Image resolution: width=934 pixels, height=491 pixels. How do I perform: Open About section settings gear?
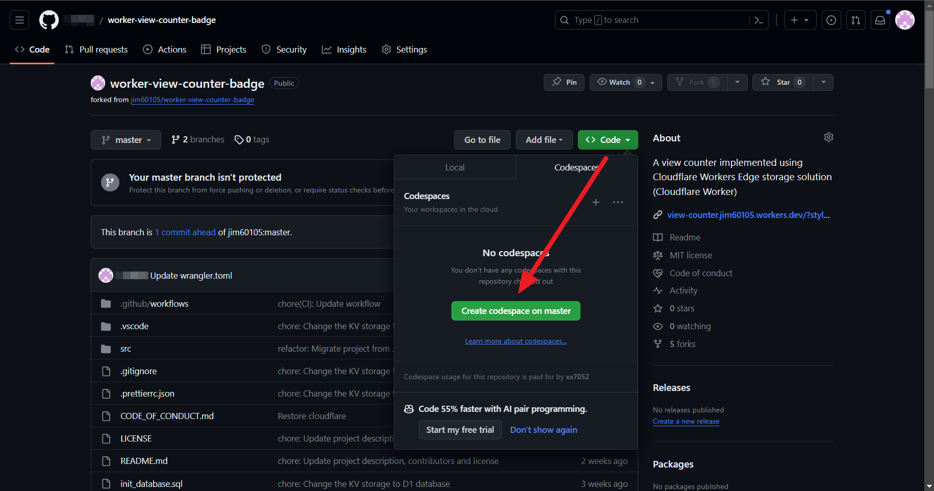828,137
